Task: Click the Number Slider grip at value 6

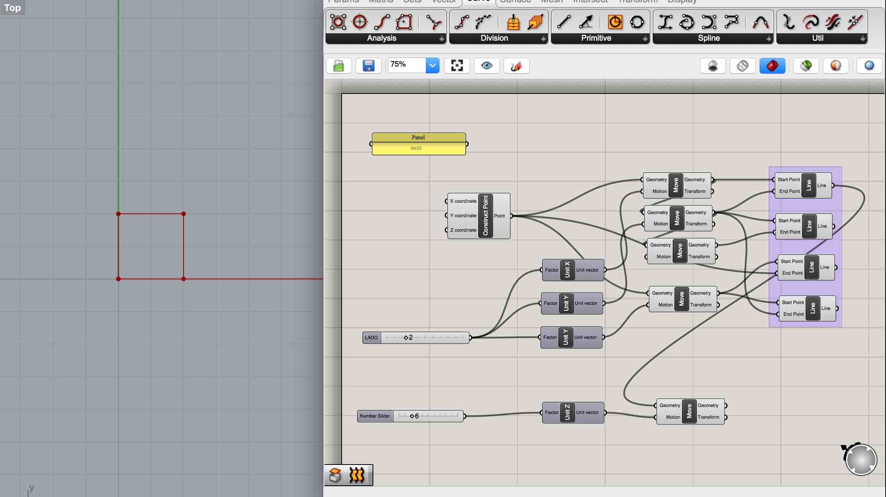Action: pos(412,416)
